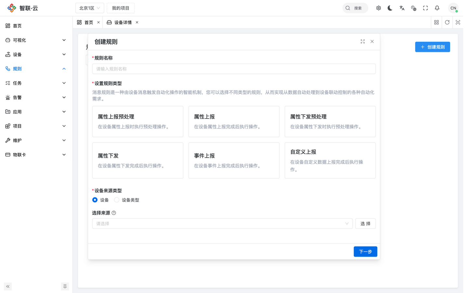Open tab grid menu icon
The width and height of the screenshot is (468, 293).
[x=436, y=22]
